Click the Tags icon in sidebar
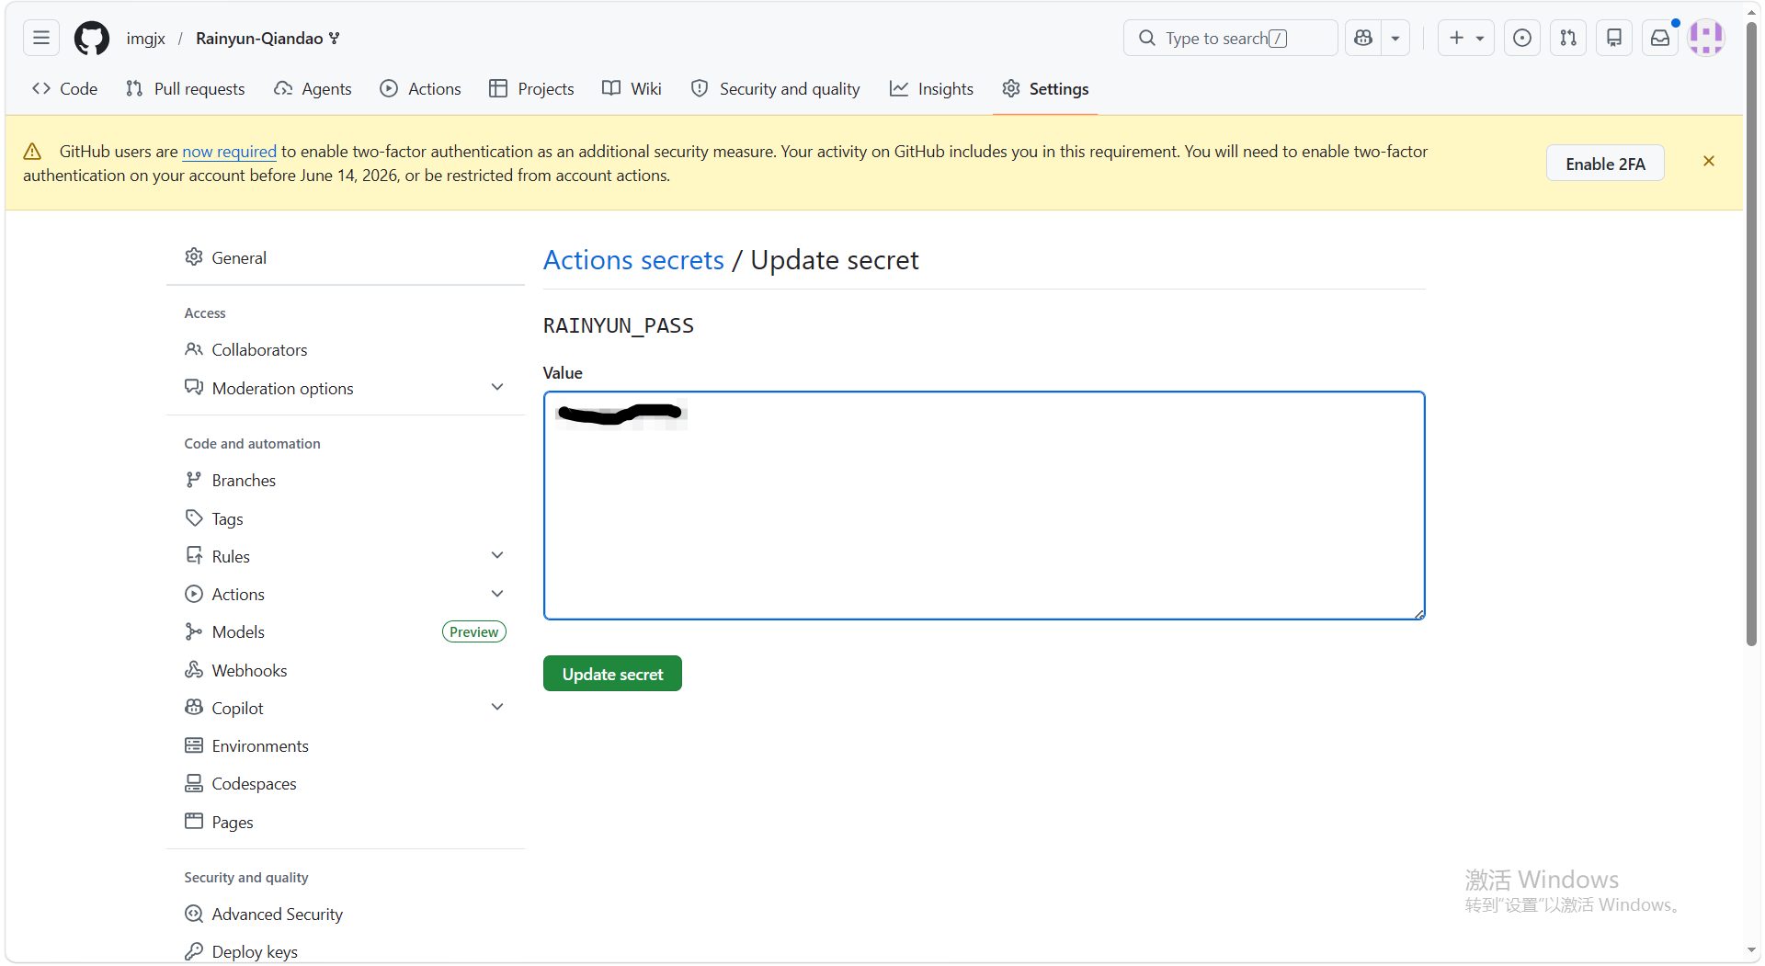 (x=194, y=518)
